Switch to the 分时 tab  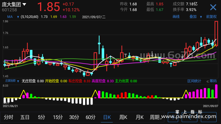[8, 117]
